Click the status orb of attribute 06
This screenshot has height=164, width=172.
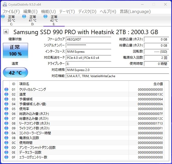tap(6, 114)
